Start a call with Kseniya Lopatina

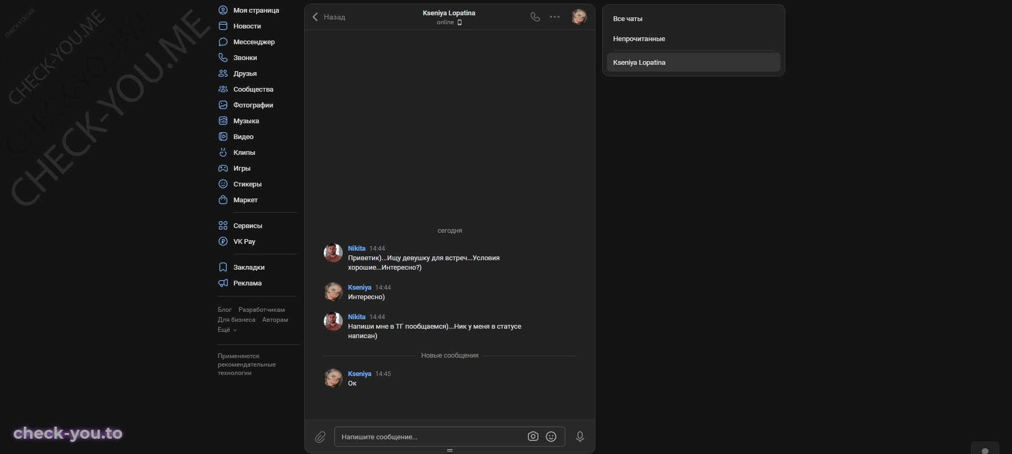click(535, 17)
